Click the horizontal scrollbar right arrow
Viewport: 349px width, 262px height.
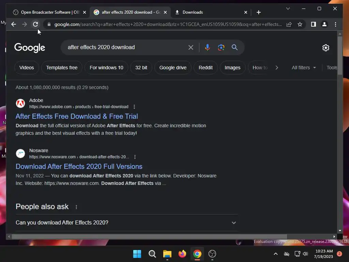click(x=334, y=237)
